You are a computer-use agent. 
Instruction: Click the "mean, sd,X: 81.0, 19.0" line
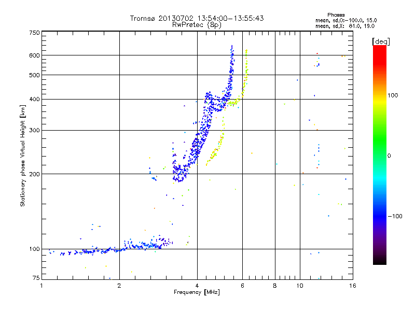[345, 26]
